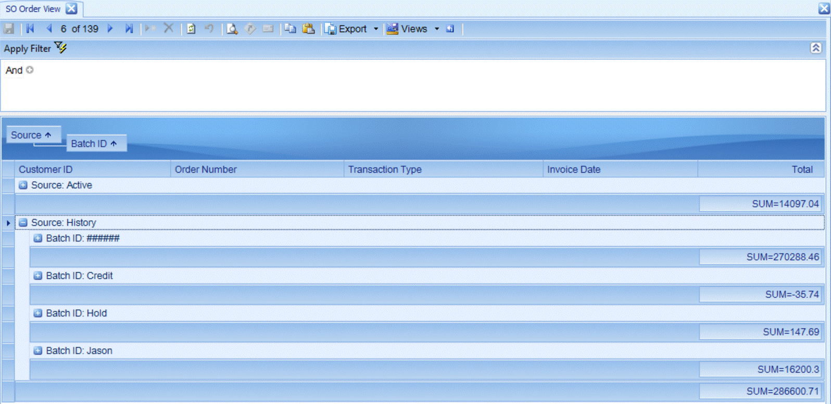Screen dimensions: 831x404
Task: Run the Apply Filter funnel icon
Action: [x=60, y=48]
